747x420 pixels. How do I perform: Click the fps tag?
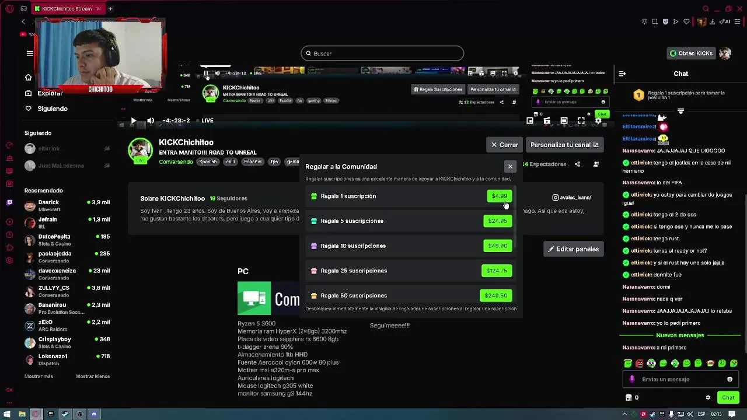(x=274, y=162)
